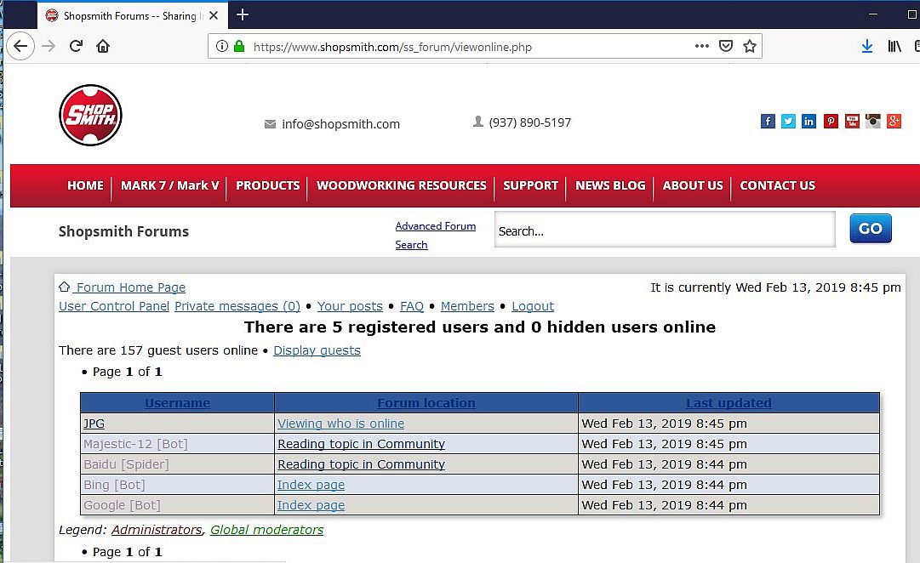Image resolution: width=920 pixels, height=563 pixels.
Task: Open the page actions three-dot menu
Action: [x=702, y=46]
